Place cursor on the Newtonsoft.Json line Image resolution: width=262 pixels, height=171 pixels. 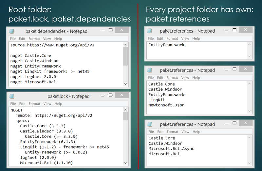[x=166, y=105]
